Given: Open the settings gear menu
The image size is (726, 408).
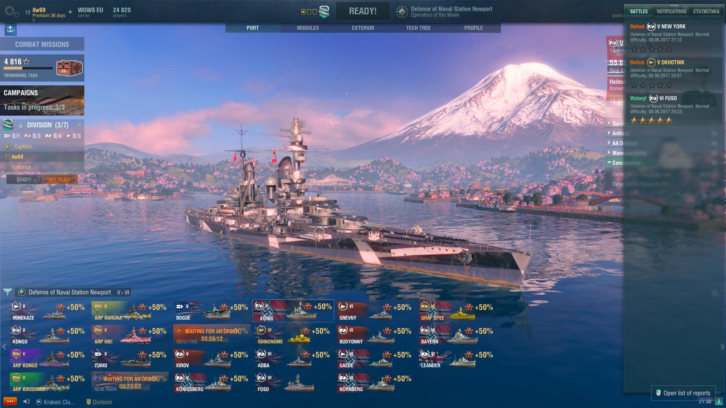Looking at the screenshot, I should pyautogui.click(x=11, y=12).
